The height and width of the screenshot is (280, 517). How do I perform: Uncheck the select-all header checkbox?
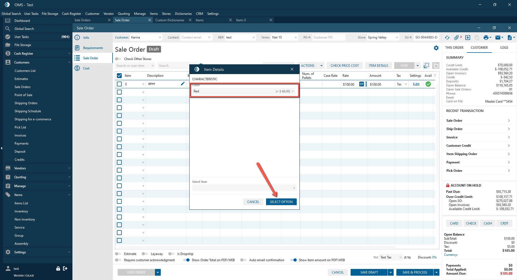(119, 76)
